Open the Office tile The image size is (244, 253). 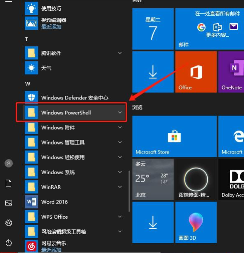196,72
